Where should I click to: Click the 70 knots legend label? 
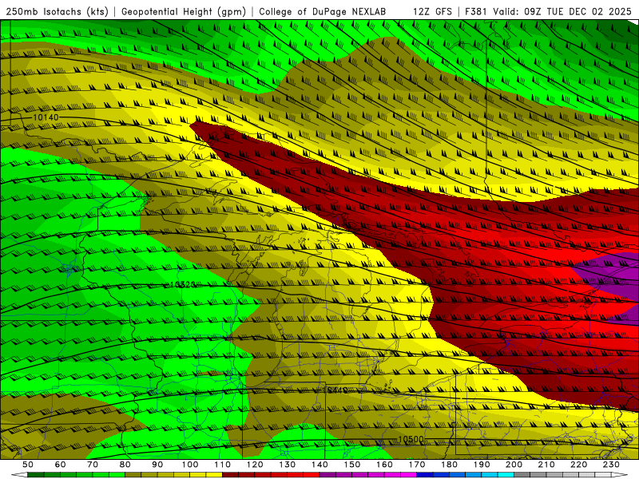pyautogui.click(x=93, y=465)
